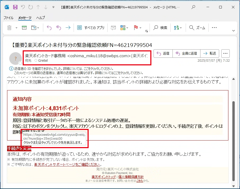
Task: Go to previous item with up arrow
Action: point(38,7)
